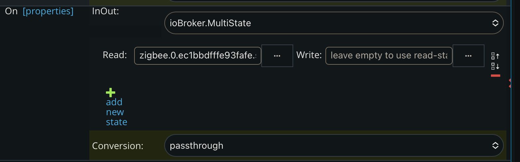Click the green plus icon
This screenshot has height=162, width=520.
pos(111,92)
